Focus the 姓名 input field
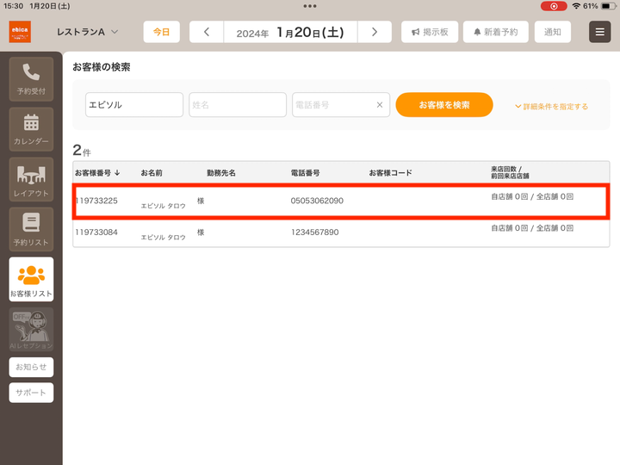The height and width of the screenshot is (465, 620). point(238,105)
